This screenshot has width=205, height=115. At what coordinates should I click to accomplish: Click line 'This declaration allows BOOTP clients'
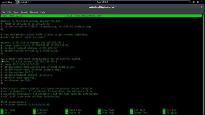[45, 35]
